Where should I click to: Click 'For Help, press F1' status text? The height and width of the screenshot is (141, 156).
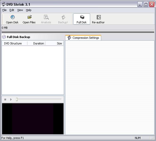[13, 138]
